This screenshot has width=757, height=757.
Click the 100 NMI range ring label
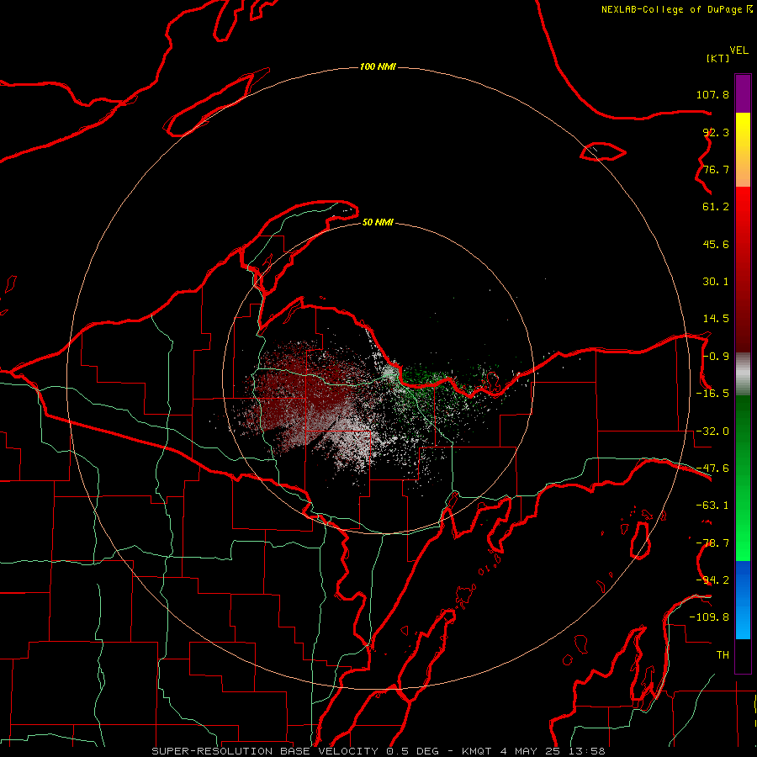point(378,66)
